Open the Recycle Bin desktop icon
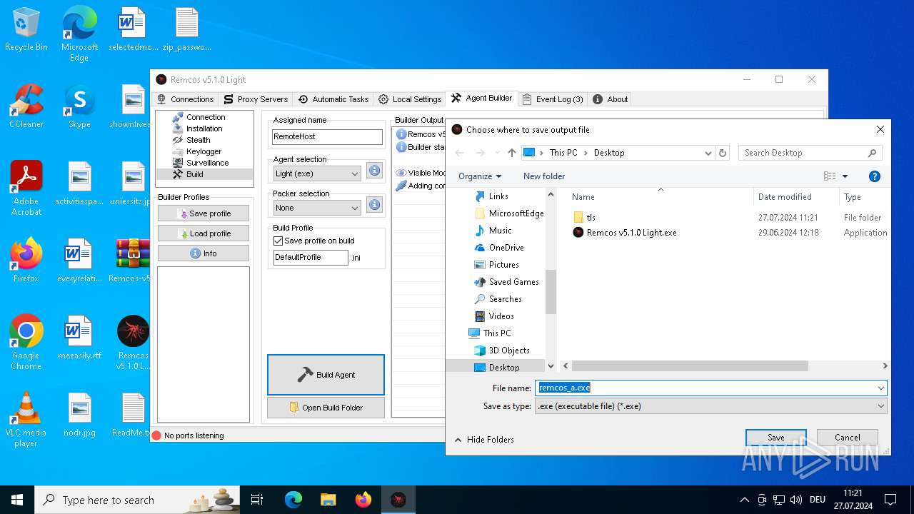914x514 pixels. [26, 29]
